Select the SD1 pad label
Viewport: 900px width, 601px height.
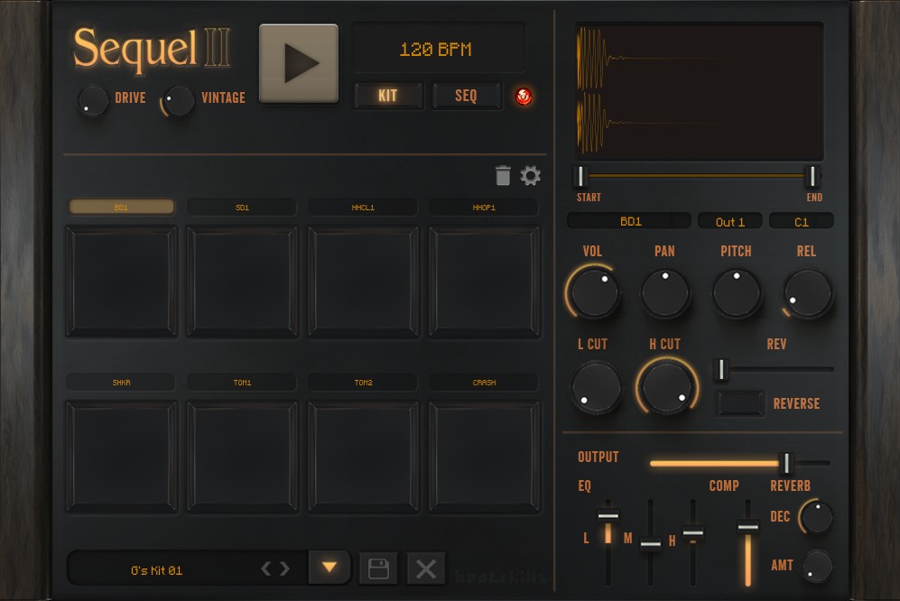pos(242,208)
